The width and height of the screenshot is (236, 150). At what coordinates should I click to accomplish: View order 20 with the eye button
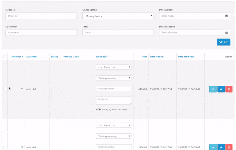click(x=213, y=89)
